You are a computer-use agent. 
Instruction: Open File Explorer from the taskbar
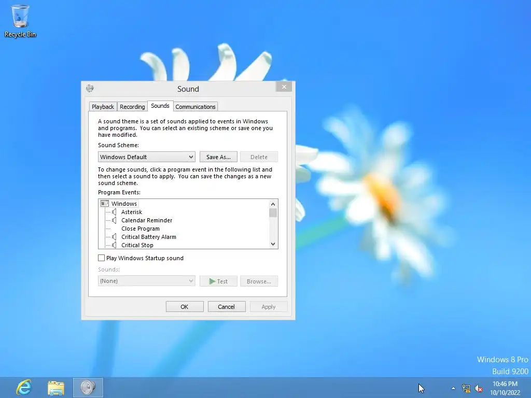tap(56, 388)
